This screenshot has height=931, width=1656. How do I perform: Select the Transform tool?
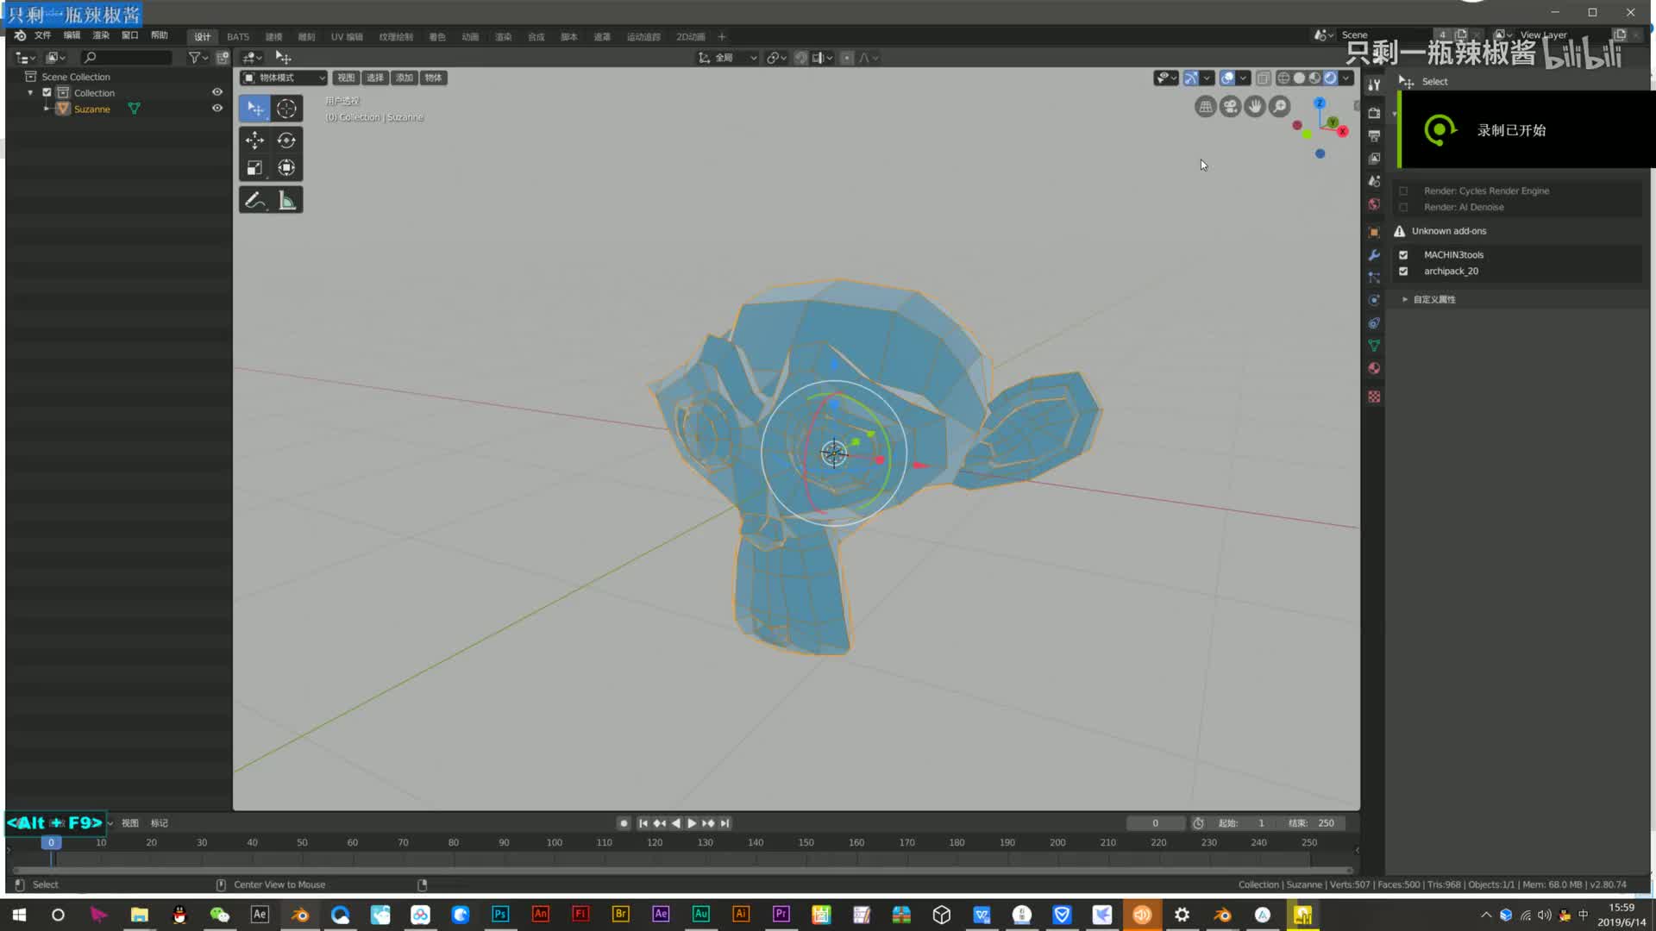(286, 168)
